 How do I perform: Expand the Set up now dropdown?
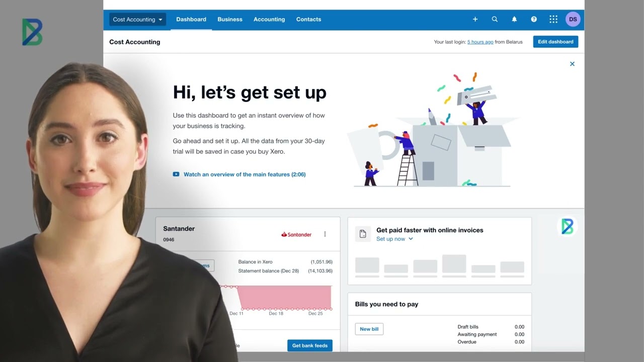pyautogui.click(x=394, y=239)
